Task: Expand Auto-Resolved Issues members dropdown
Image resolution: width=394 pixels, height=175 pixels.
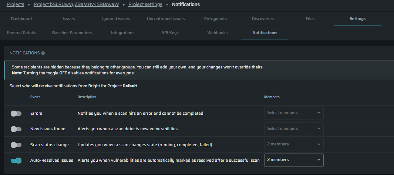Action: pos(294,160)
